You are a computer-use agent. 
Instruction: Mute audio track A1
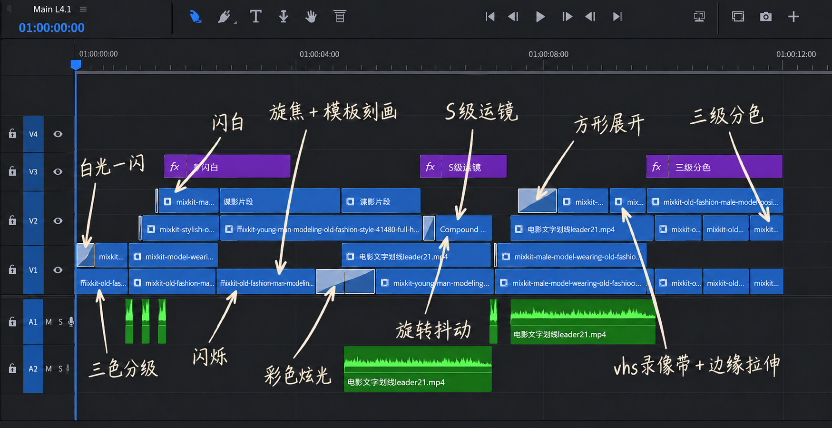(x=49, y=322)
